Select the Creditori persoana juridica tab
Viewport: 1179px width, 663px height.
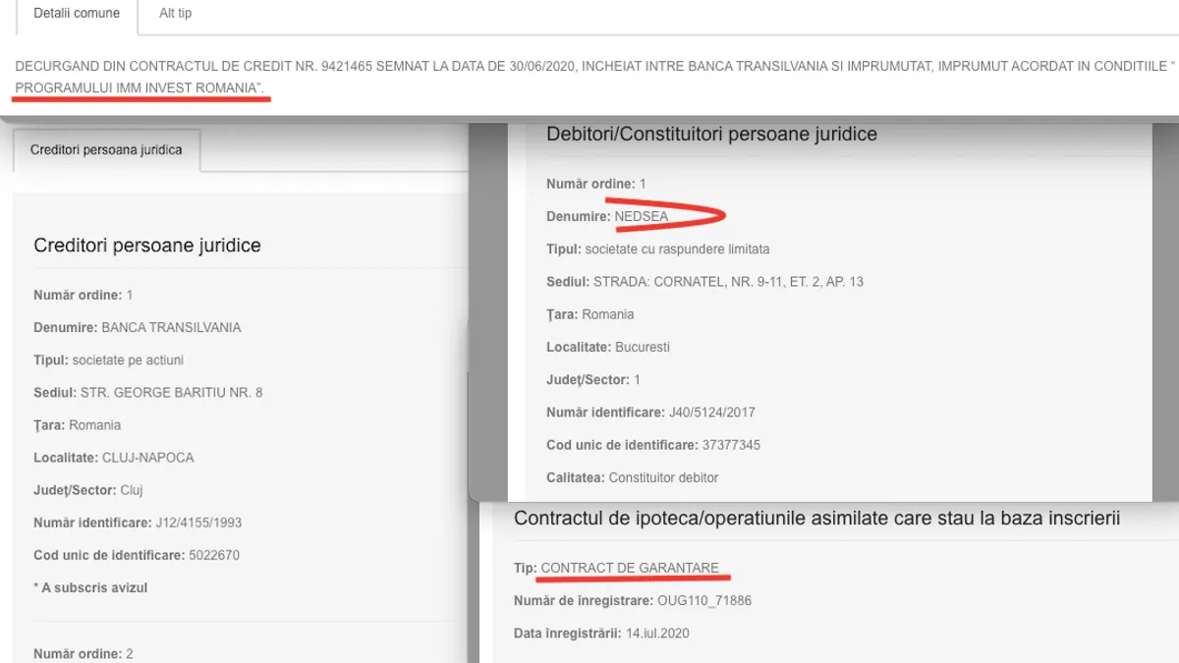click(x=106, y=150)
